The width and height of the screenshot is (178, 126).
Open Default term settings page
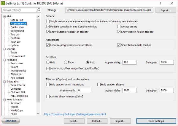pos(18,85)
